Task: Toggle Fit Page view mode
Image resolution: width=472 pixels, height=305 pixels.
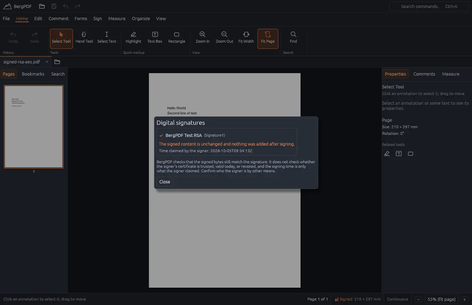Action: (268, 38)
